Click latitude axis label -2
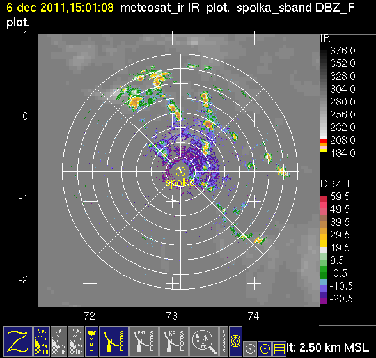376x358 pixels. 24,279
